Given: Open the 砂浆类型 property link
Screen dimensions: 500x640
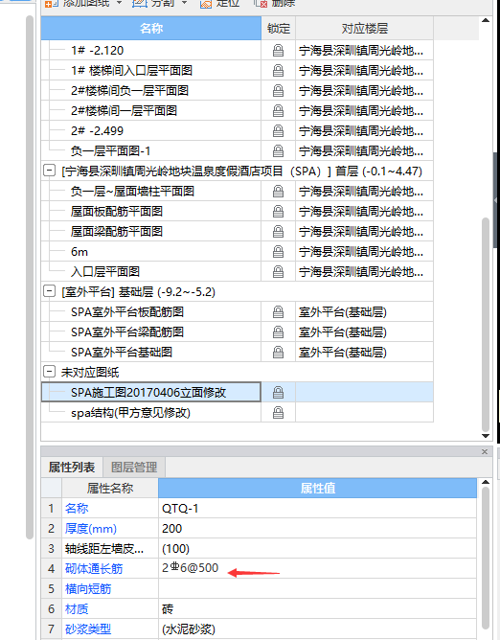Looking at the screenshot, I should point(88,629).
